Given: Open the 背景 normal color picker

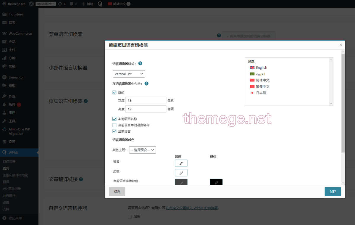Looking at the screenshot, I should click(x=181, y=163).
